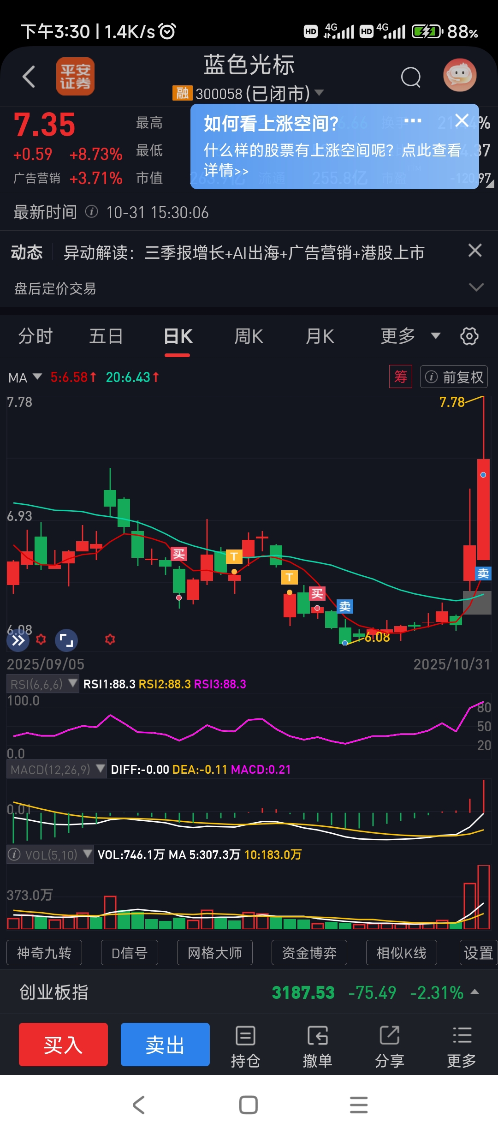498x1135 pixels.
Task: Open the popup's three-dot menu
Action: coord(413,121)
